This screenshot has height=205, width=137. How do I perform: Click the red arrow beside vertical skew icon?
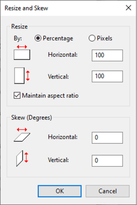pyautogui.click(x=26, y=157)
